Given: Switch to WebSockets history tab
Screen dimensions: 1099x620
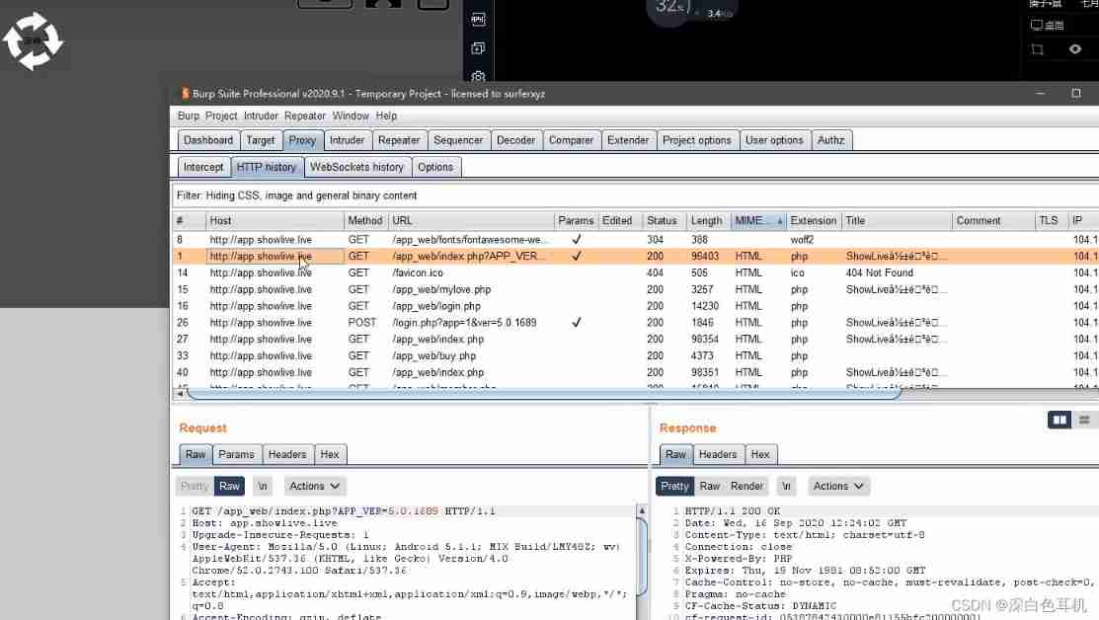Looking at the screenshot, I should coord(356,167).
